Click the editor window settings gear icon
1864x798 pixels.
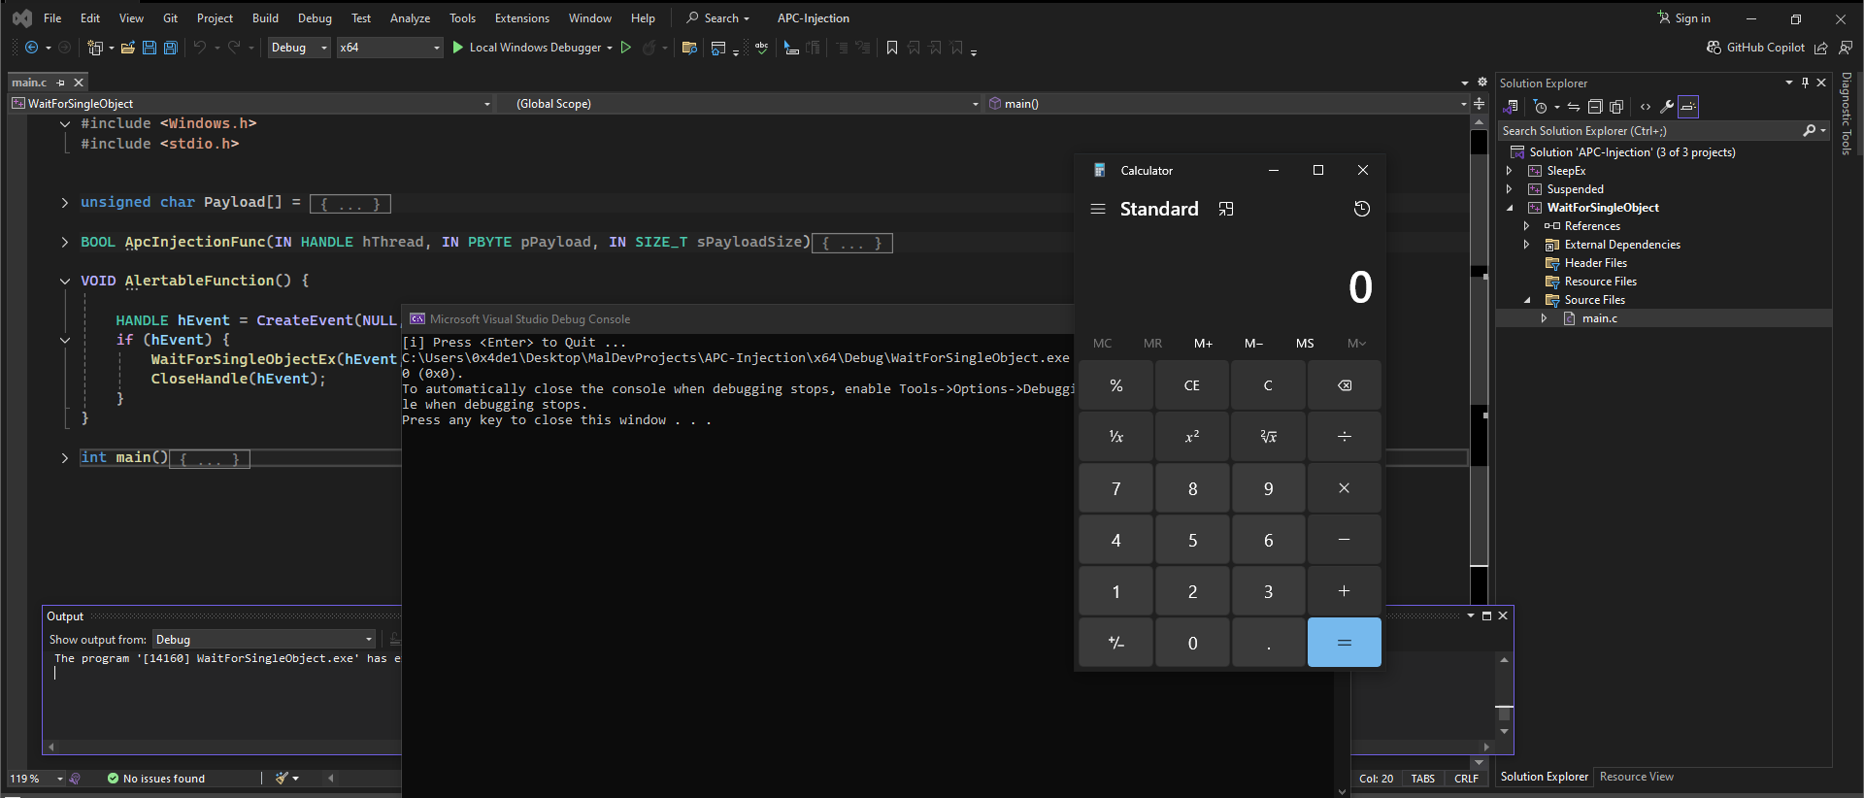1482,83
